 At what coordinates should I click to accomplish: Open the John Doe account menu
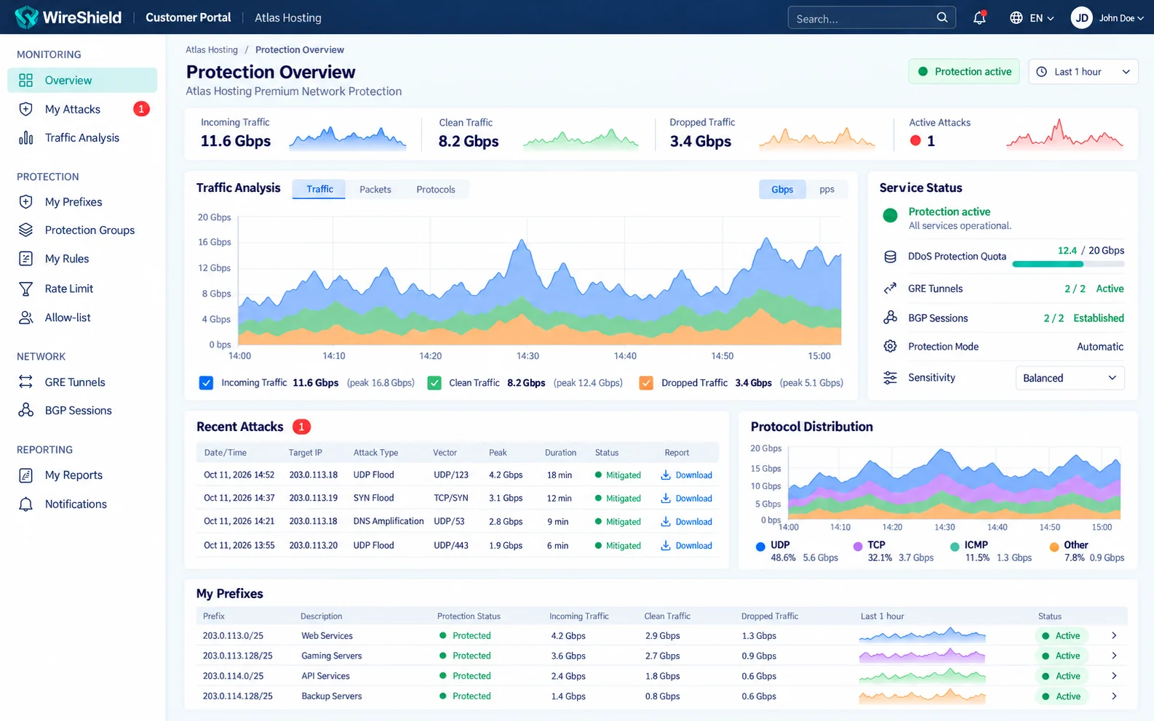pos(1107,17)
